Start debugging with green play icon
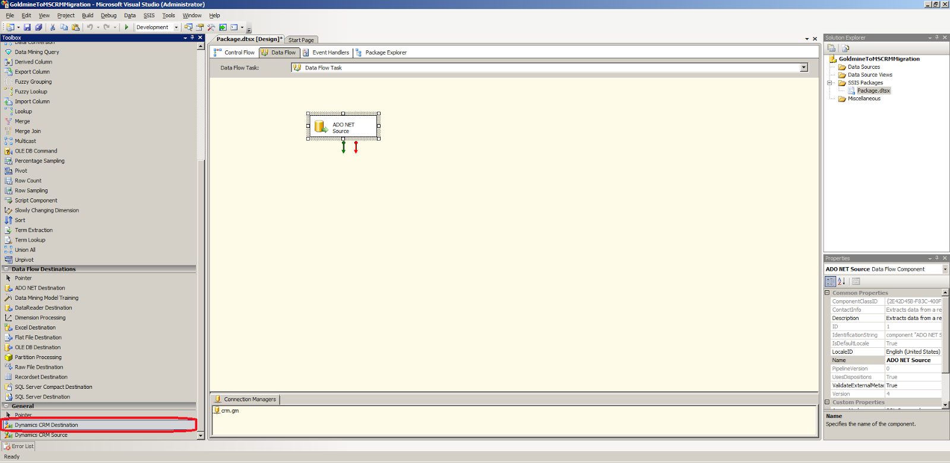950x463 pixels. pos(126,27)
